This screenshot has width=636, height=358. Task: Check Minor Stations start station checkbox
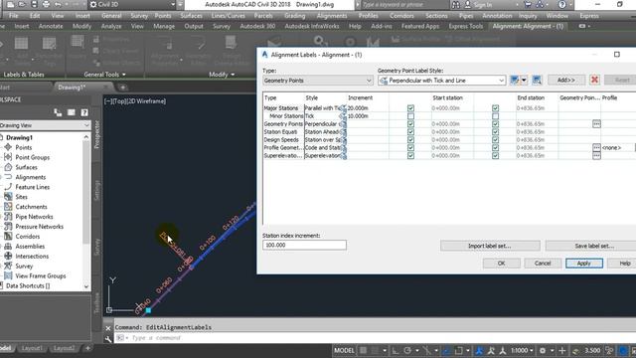[410, 116]
